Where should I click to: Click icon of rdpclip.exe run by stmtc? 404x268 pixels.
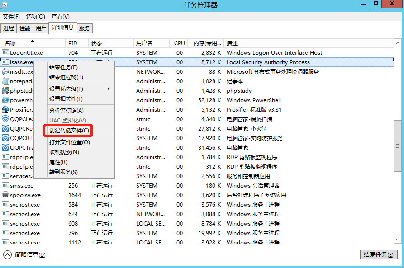[5, 167]
